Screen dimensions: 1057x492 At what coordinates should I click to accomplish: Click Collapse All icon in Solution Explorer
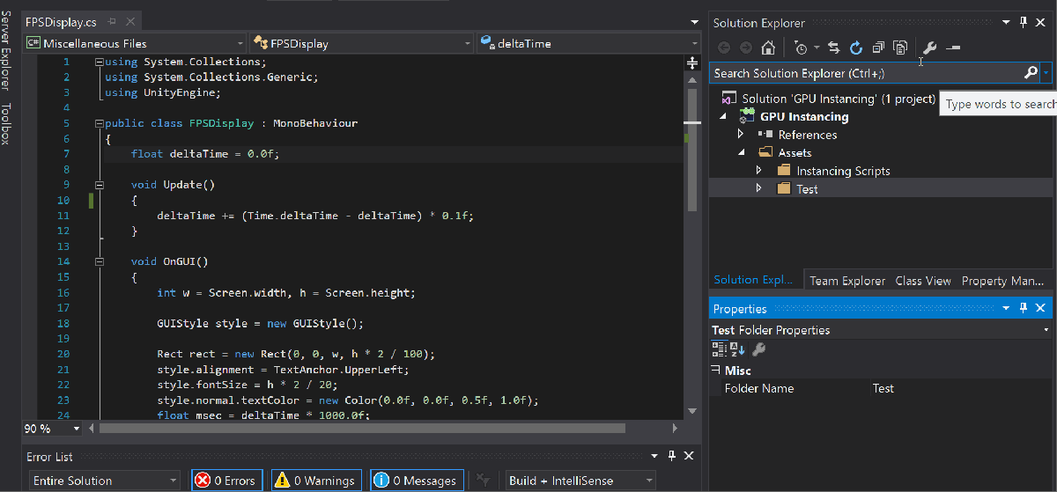[878, 48]
